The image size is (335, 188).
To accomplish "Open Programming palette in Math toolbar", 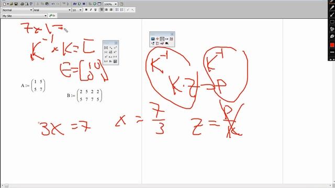I will click(x=157, y=43).
